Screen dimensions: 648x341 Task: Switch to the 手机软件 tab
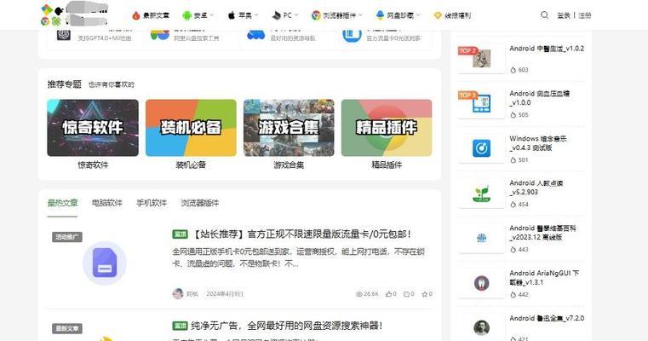[x=152, y=203]
